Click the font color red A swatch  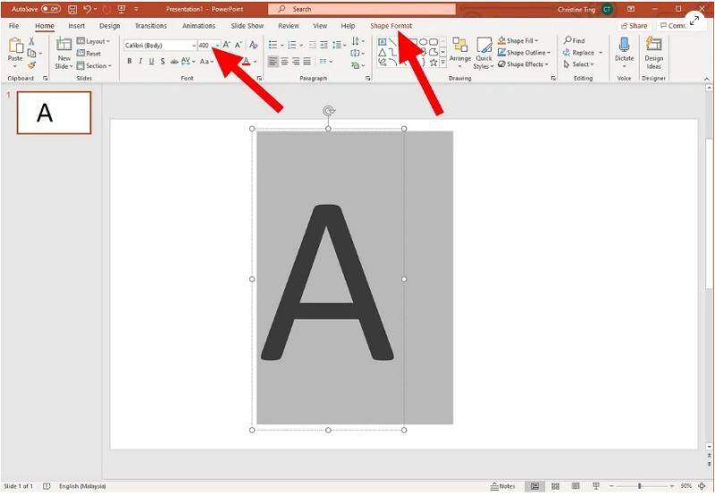click(x=247, y=61)
